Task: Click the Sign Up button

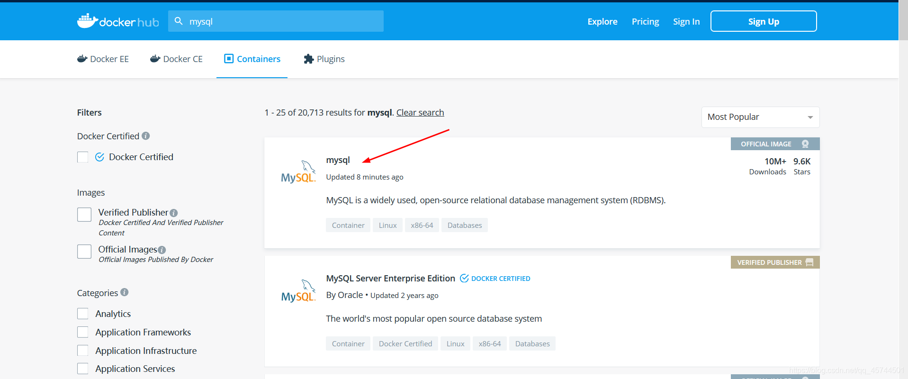Action: (x=764, y=21)
